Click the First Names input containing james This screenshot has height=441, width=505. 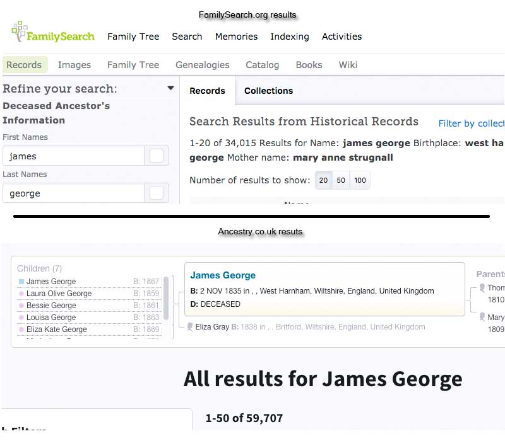[73, 156]
